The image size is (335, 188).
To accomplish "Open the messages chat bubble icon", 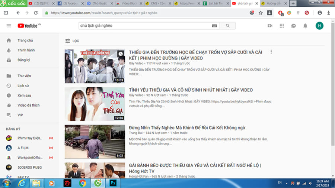I will point(294,26).
